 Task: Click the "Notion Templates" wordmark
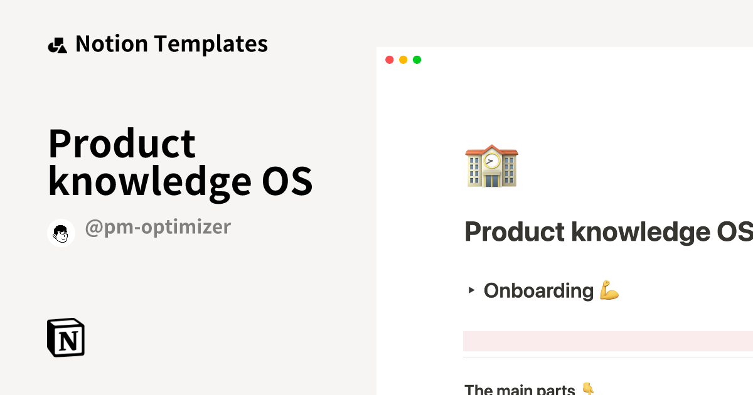(171, 44)
